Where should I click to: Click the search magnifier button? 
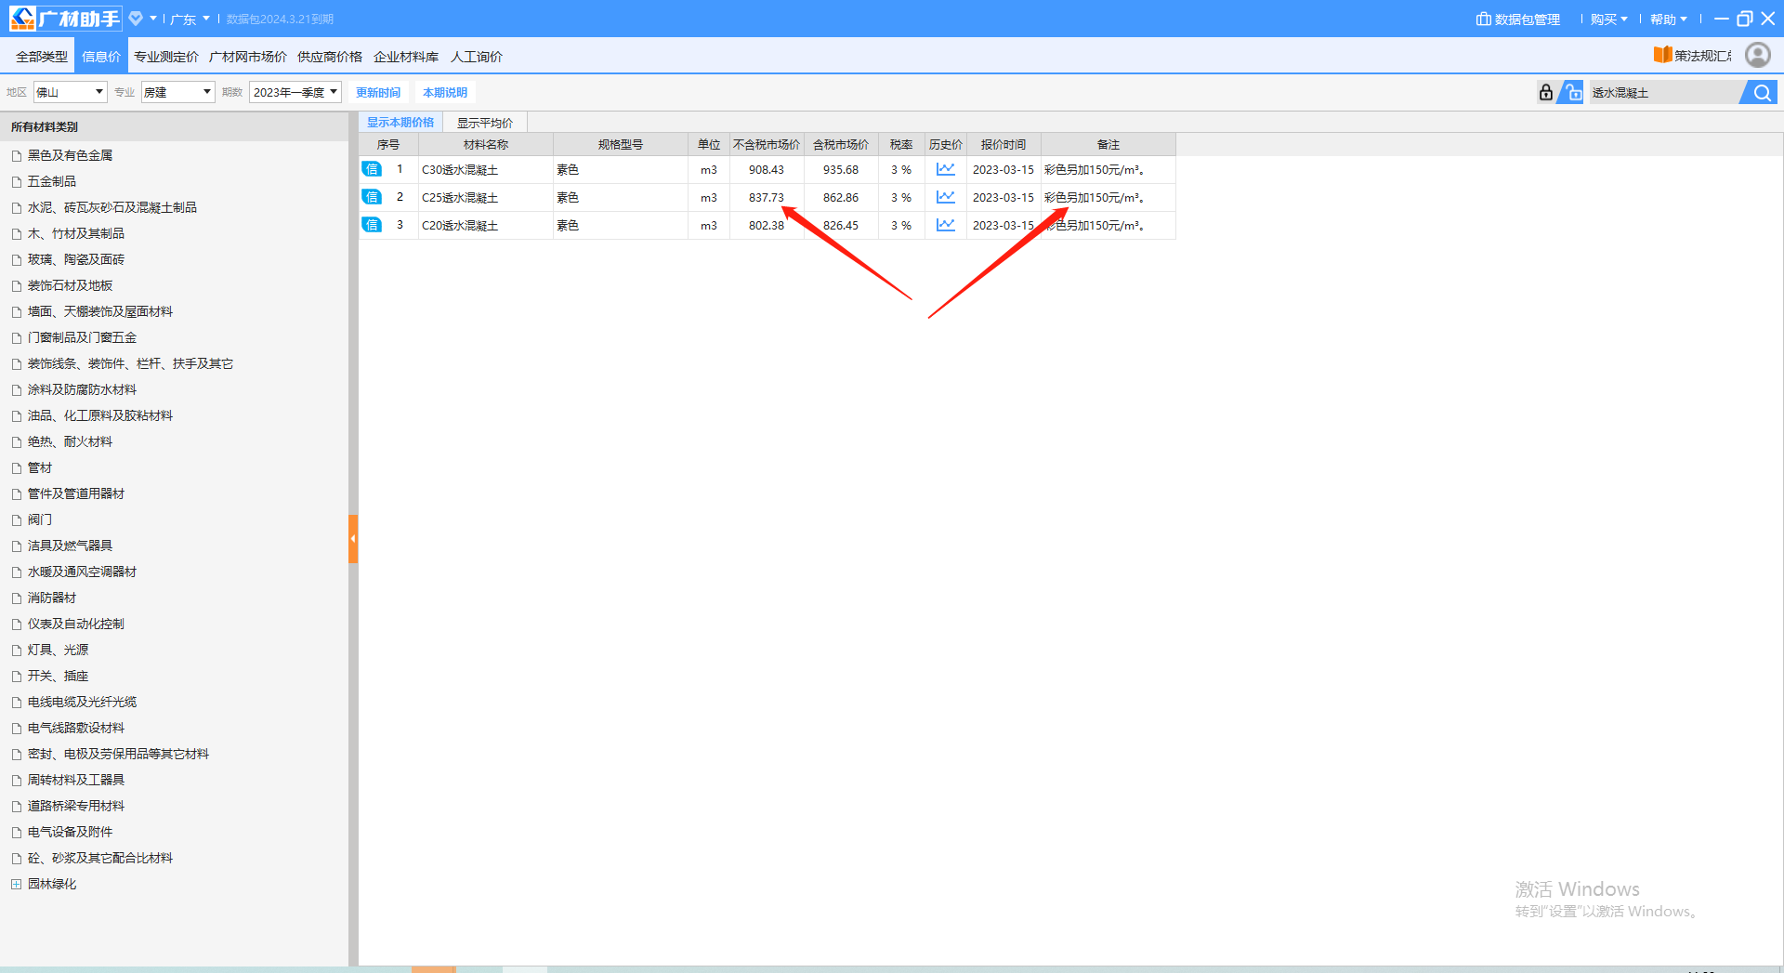(x=1762, y=92)
